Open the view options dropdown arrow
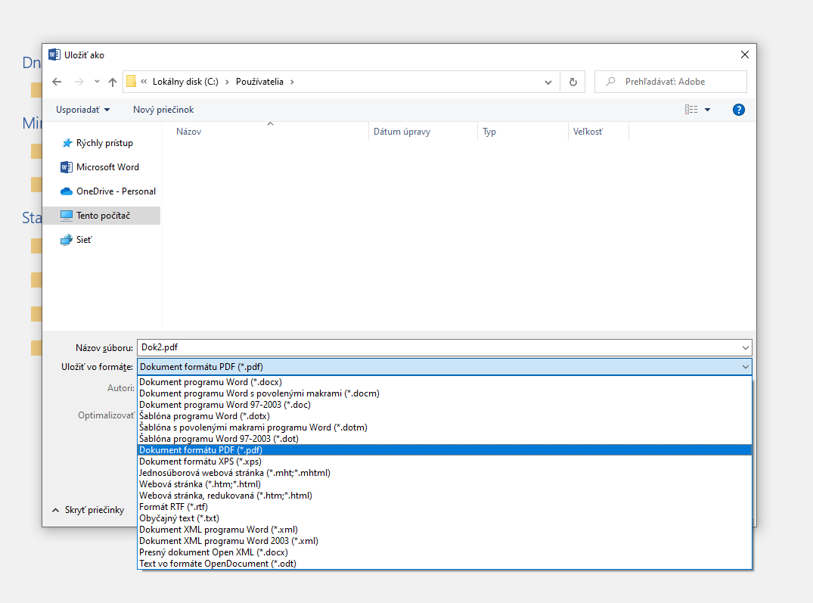The image size is (813, 603). pos(708,110)
